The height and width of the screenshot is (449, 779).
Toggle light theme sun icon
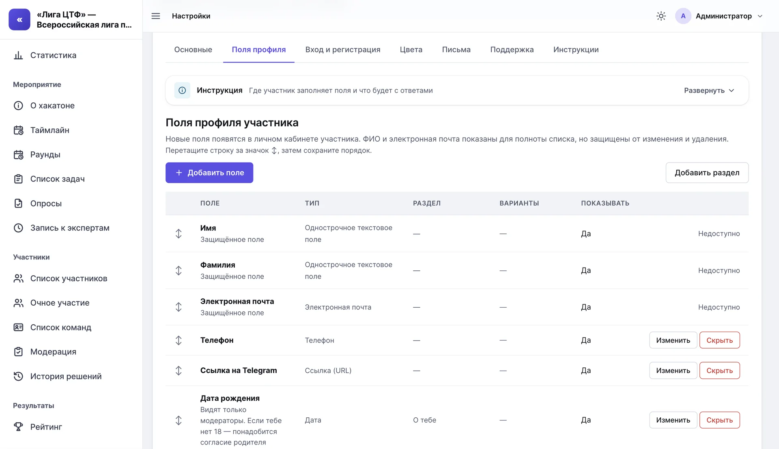coord(661,16)
